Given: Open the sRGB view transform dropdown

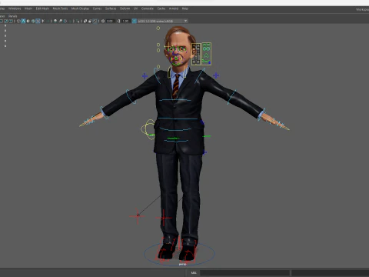Looking at the screenshot, I should click(x=163, y=21).
